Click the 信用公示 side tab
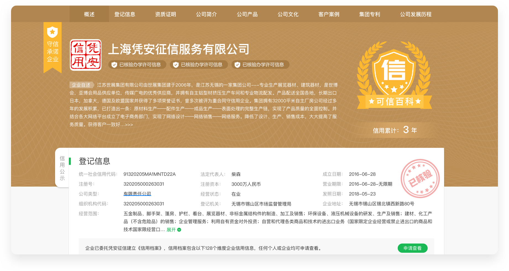509x271 pixels. pyautogui.click(x=62, y=168)
